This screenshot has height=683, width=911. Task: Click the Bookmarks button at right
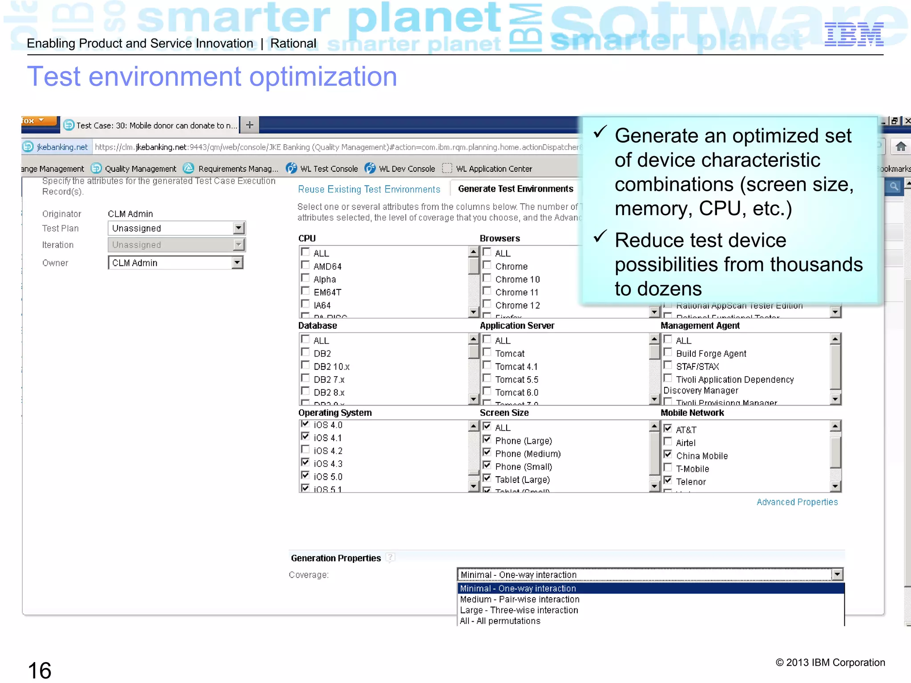894,169
